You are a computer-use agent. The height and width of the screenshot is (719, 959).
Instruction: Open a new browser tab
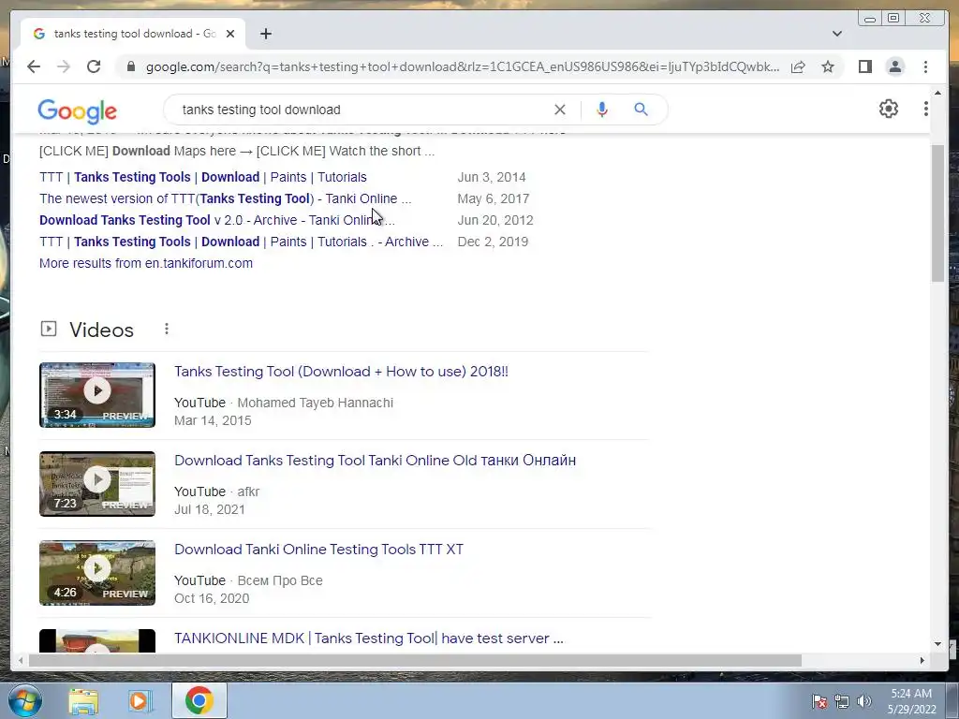(265, 34)
